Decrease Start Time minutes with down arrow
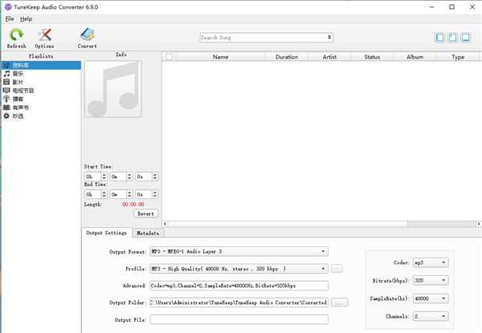Viewport: 482px width, 333px height. click(129, 178)
